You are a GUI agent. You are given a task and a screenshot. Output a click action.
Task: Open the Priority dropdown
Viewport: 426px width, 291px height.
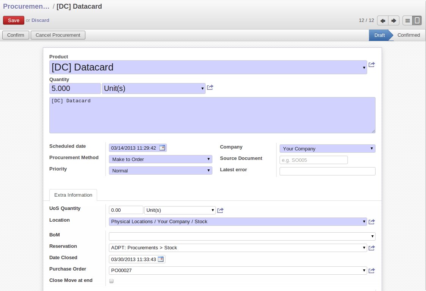(160, 170)
